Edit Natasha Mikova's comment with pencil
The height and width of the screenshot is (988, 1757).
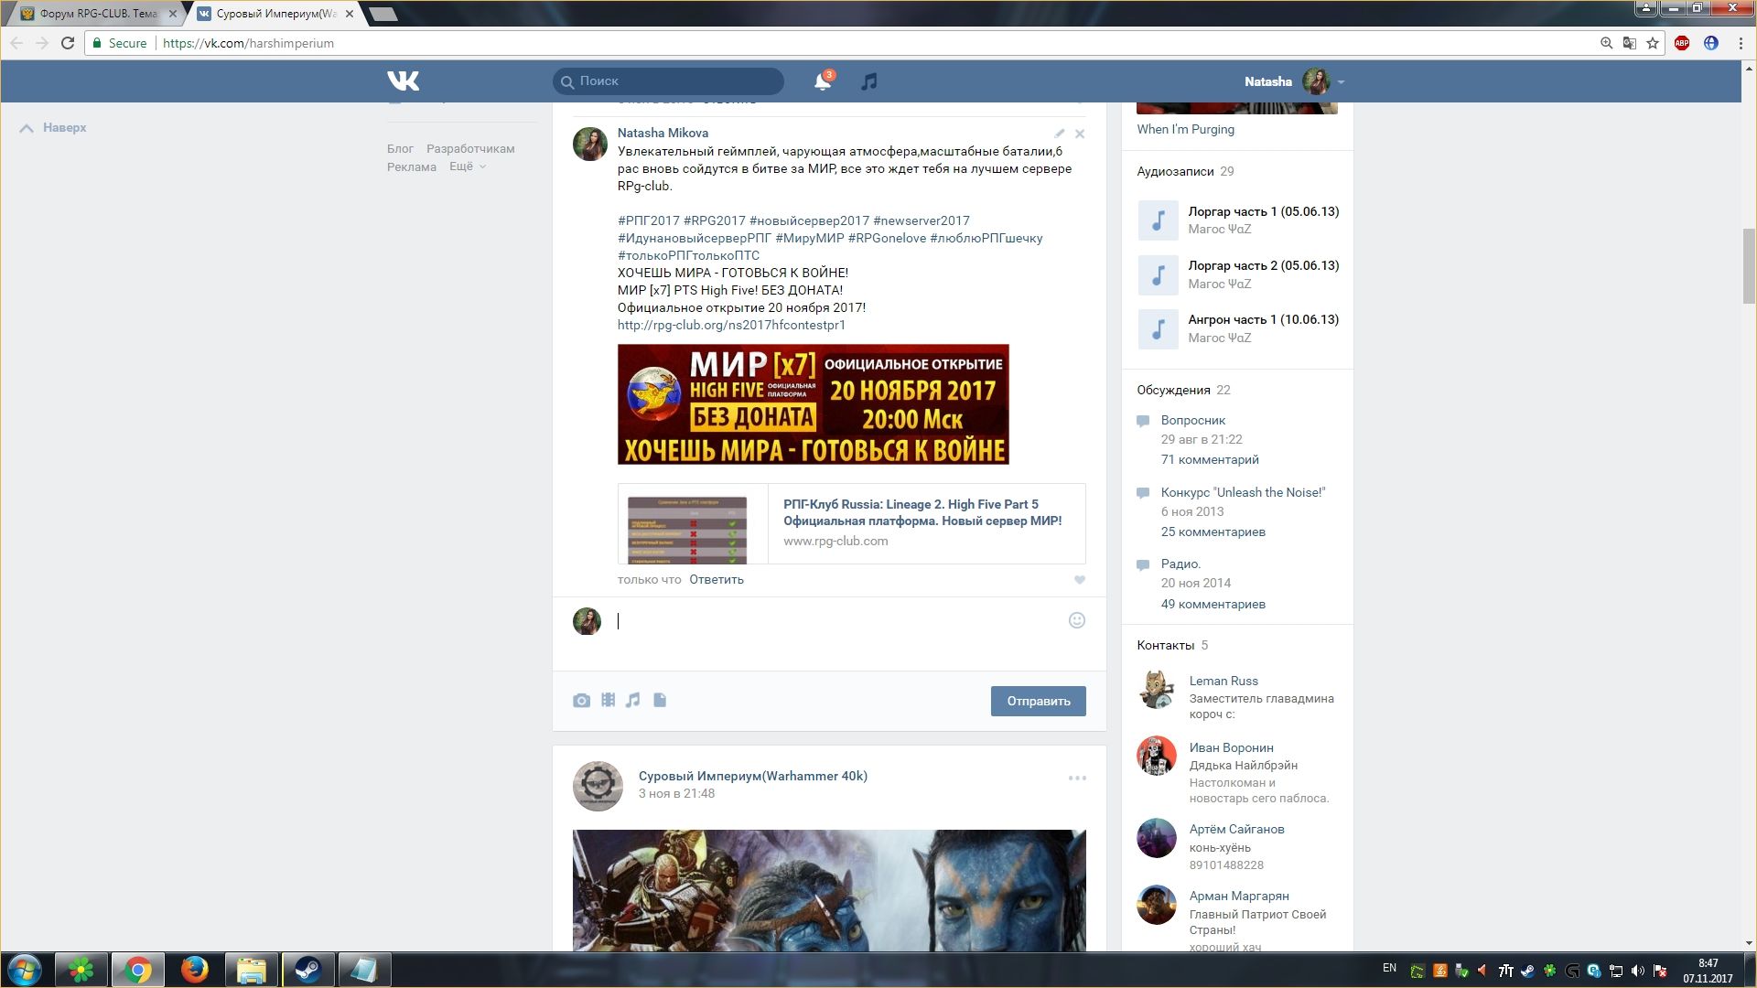point(1059,134)
